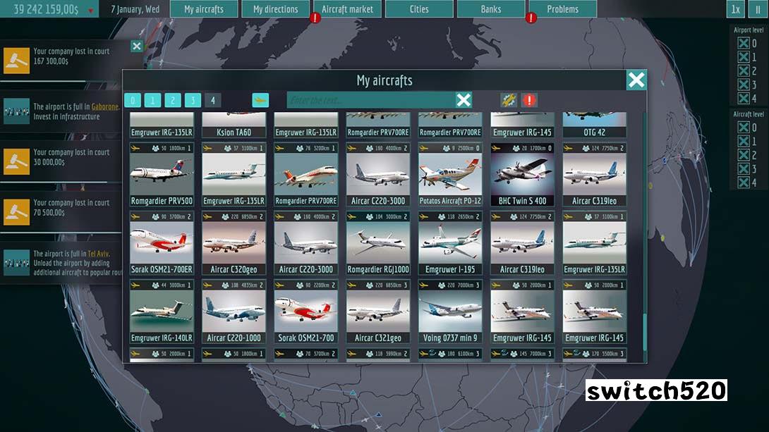Image resolution: width=769 pixels, height=432 pixels.
Task: Select the Potatos Aircraft PO-12 card
Action: (x=449, y=174)
